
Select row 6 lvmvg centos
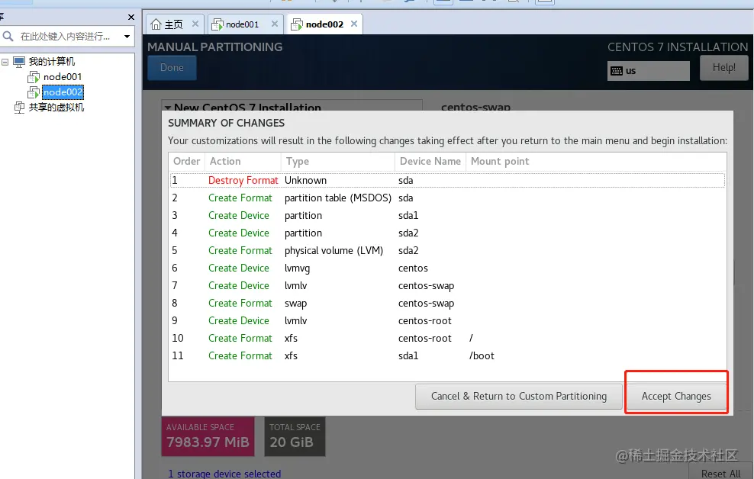[x=447, y=268]
